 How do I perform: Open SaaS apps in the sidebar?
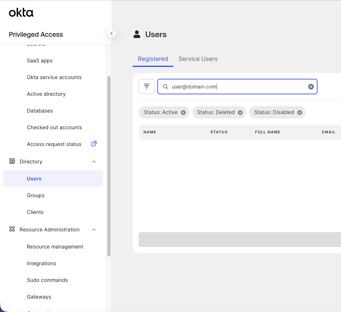(x=39, y=61)
